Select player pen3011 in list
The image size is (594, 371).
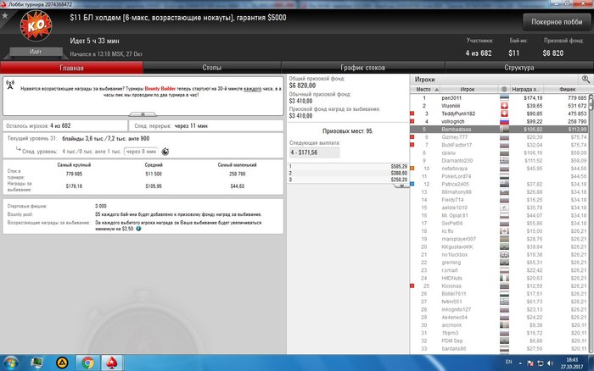[499, 98]
